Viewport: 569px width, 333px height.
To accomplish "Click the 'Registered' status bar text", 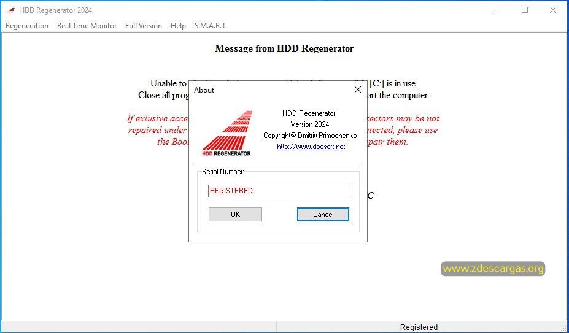I will [419, 327].
